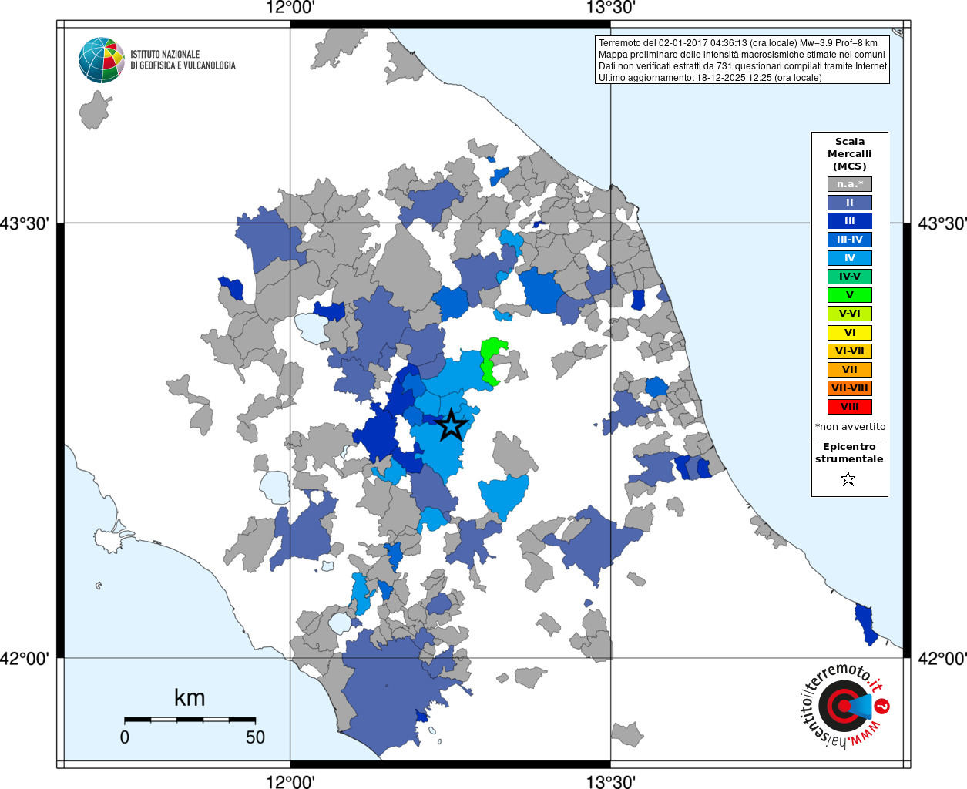This screenshot has height=789, width=967.
Task: Click the 'Dati non verificati' info line
Action: click(x=744, y=66)
